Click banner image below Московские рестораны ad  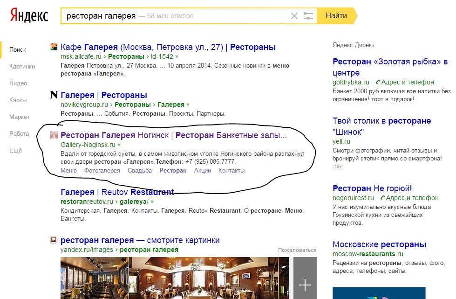379,293
